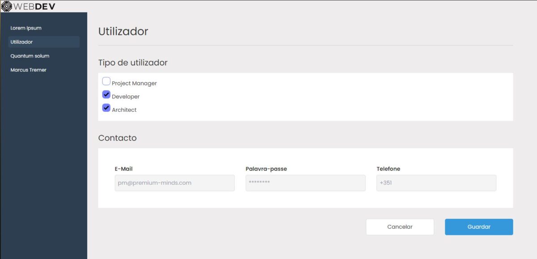This screenshot has width=537, height=259.
Task: Click the WebDev diamond logo icon
Action: [7, 6]
